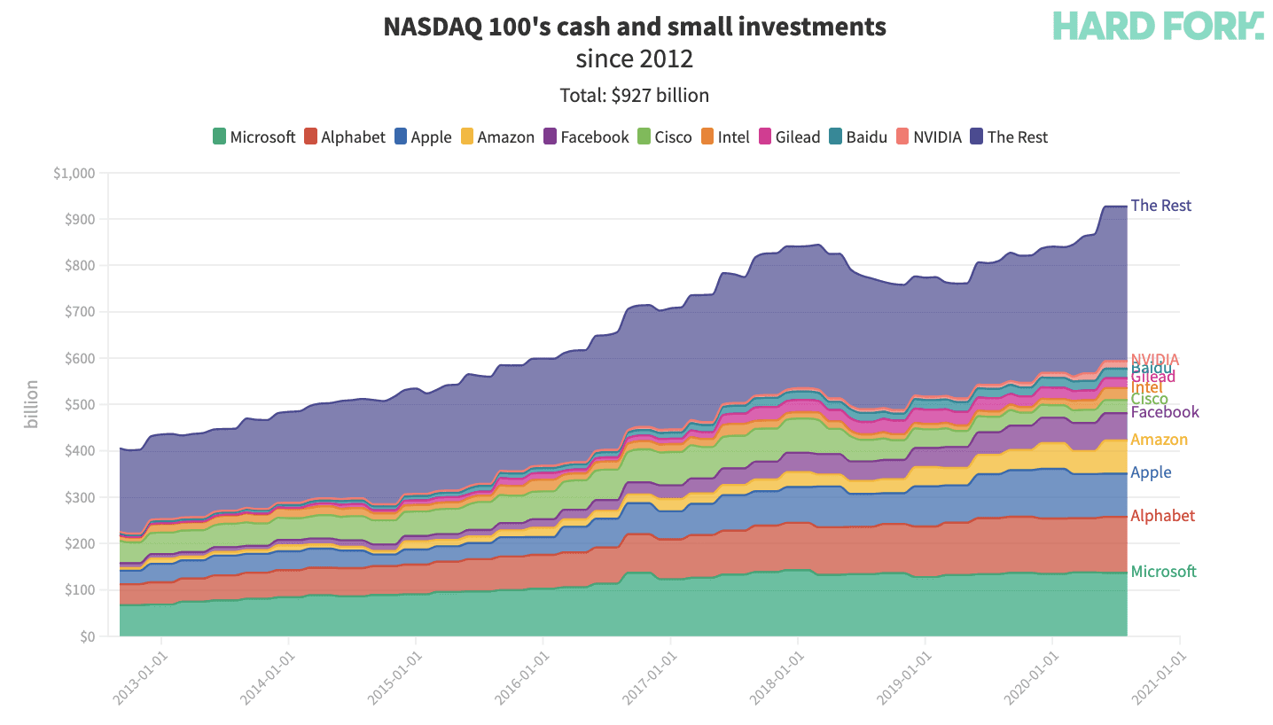
Task: Click the $200 y-axis tick label
Action: point(79,543)
